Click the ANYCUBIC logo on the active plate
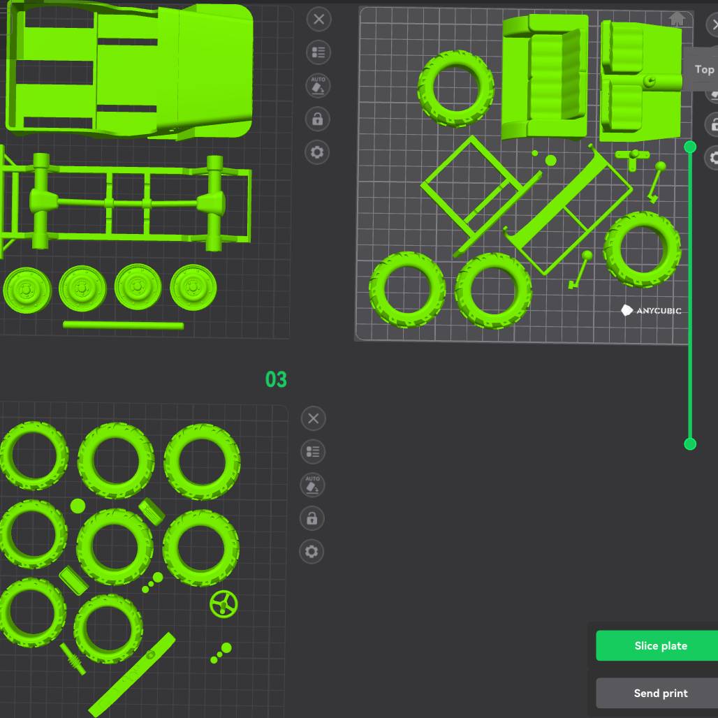This screenshot has height=718, width=718. pos(651,311)
